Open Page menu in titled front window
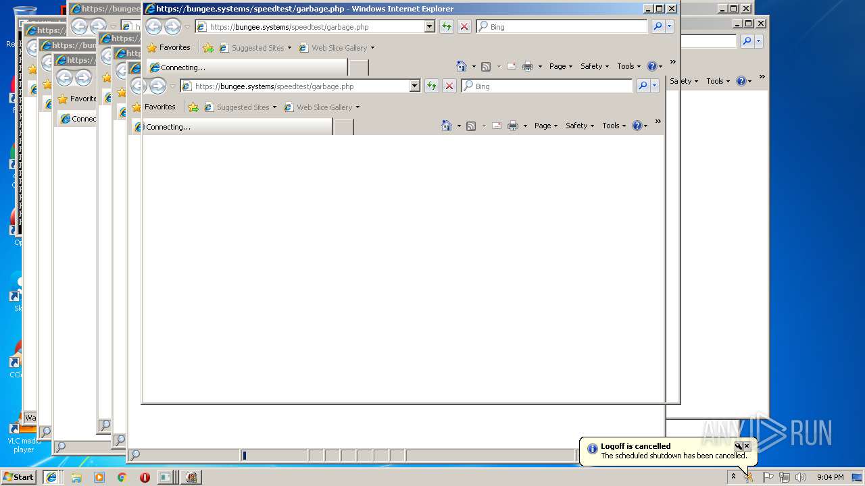The height and width of the screenshot is (486, 865). [x=561, y=66]
